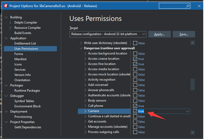Toggle the Access fine location checkbox
This screenshot has width=204, height=139.
[135, 64]
